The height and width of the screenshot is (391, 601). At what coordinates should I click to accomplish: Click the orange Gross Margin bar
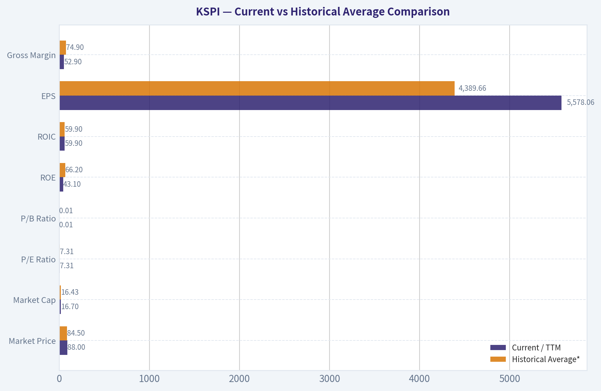click(63, 48)
